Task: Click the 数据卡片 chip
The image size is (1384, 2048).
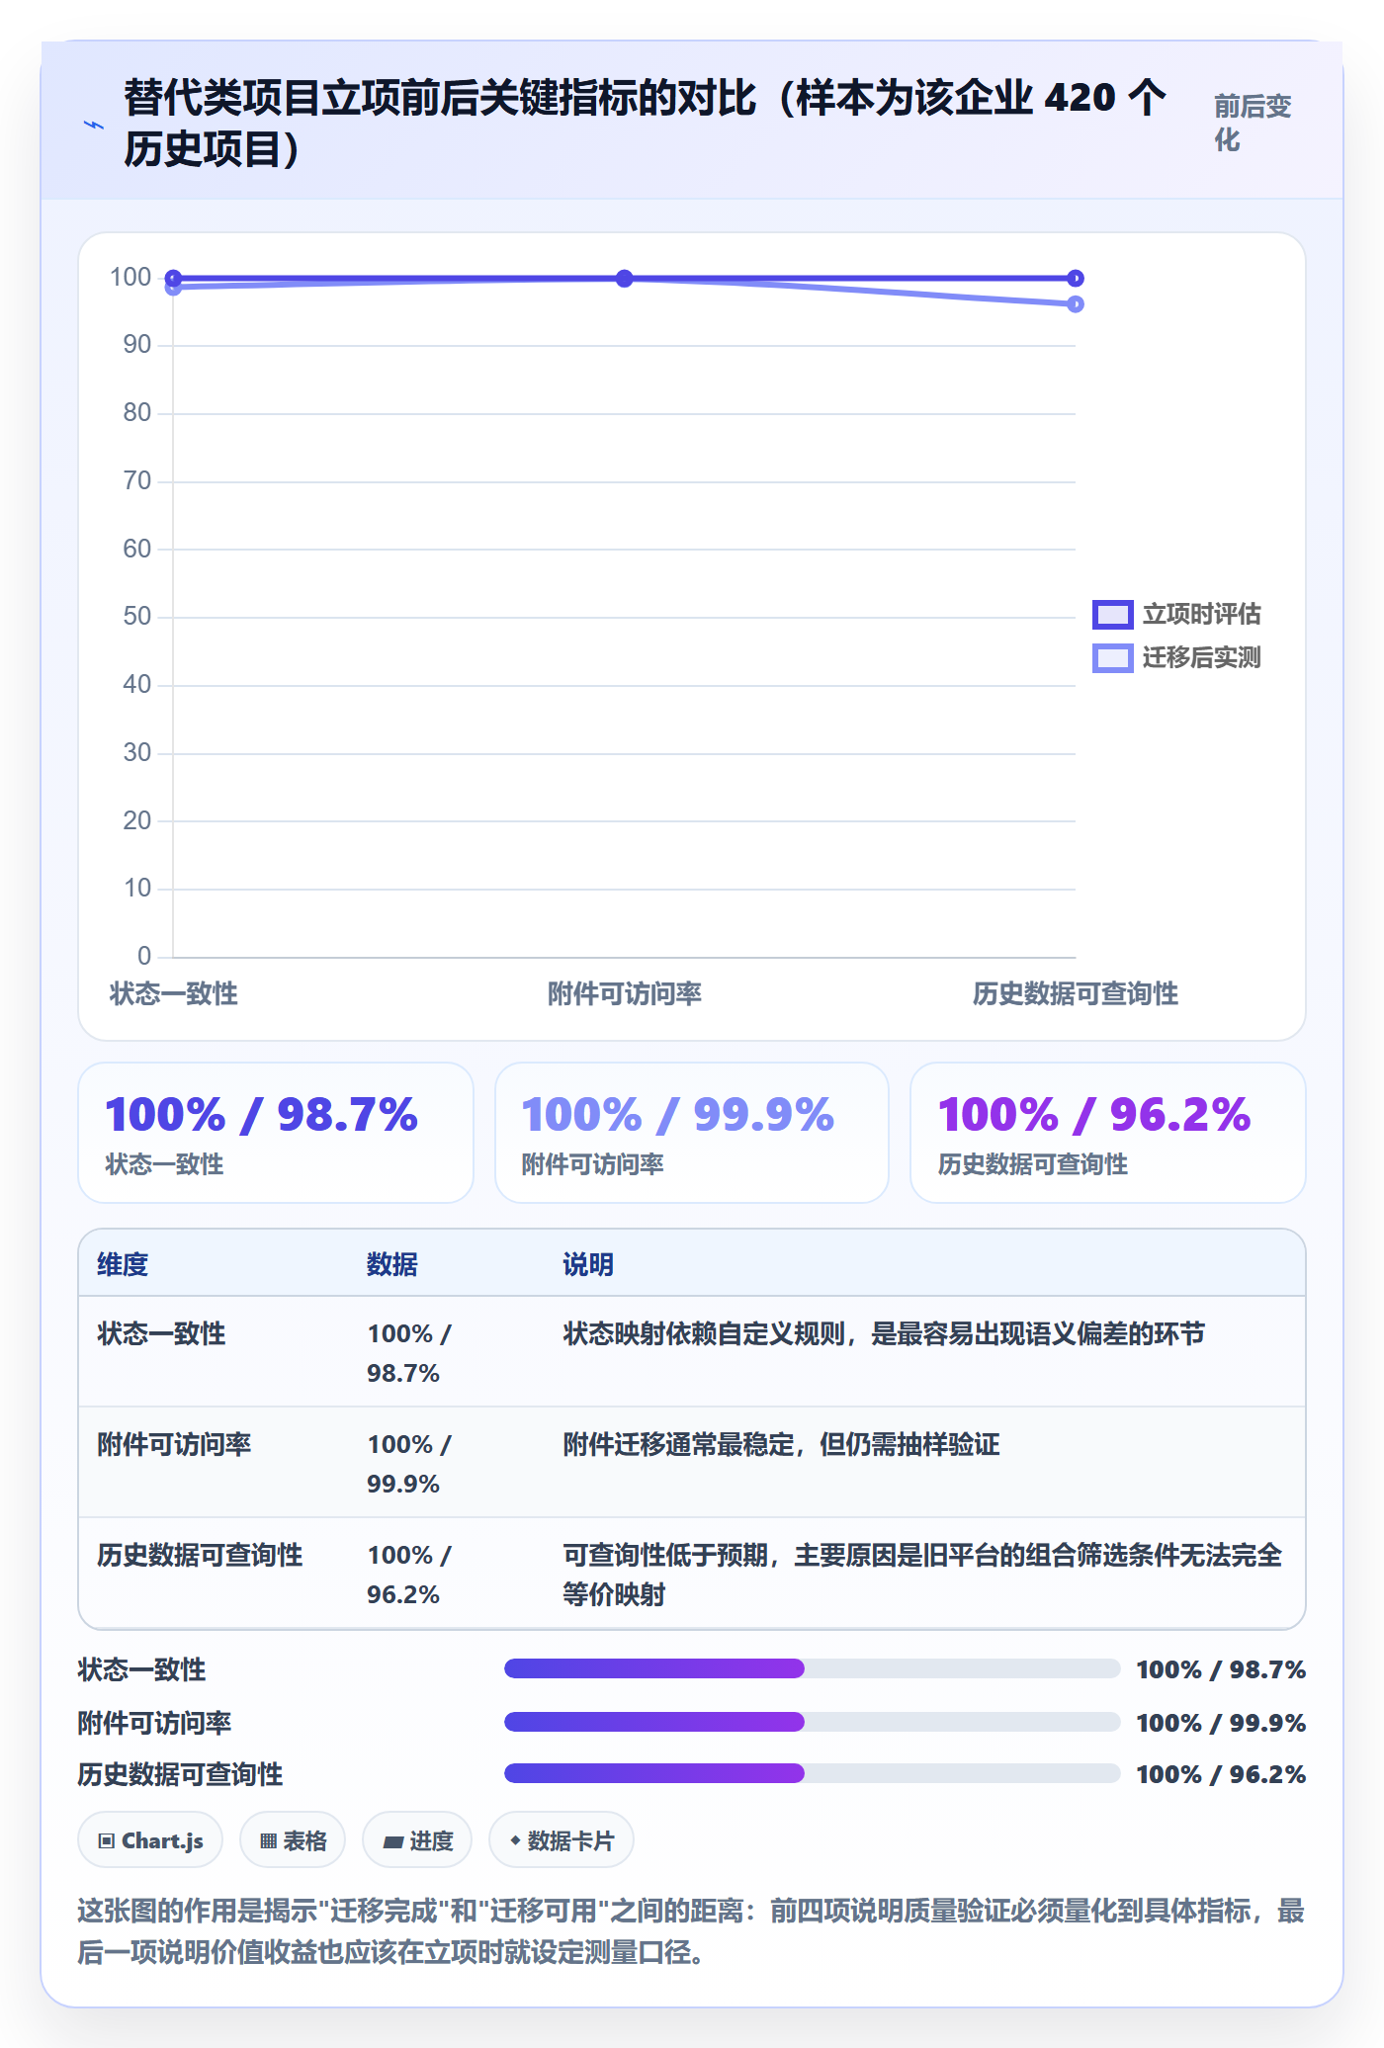Action: coord(562,1840)
